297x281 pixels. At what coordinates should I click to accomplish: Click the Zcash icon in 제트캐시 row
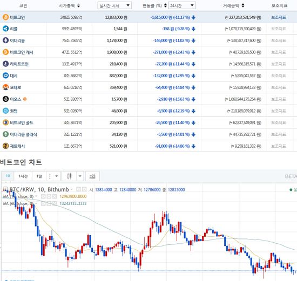5,146
